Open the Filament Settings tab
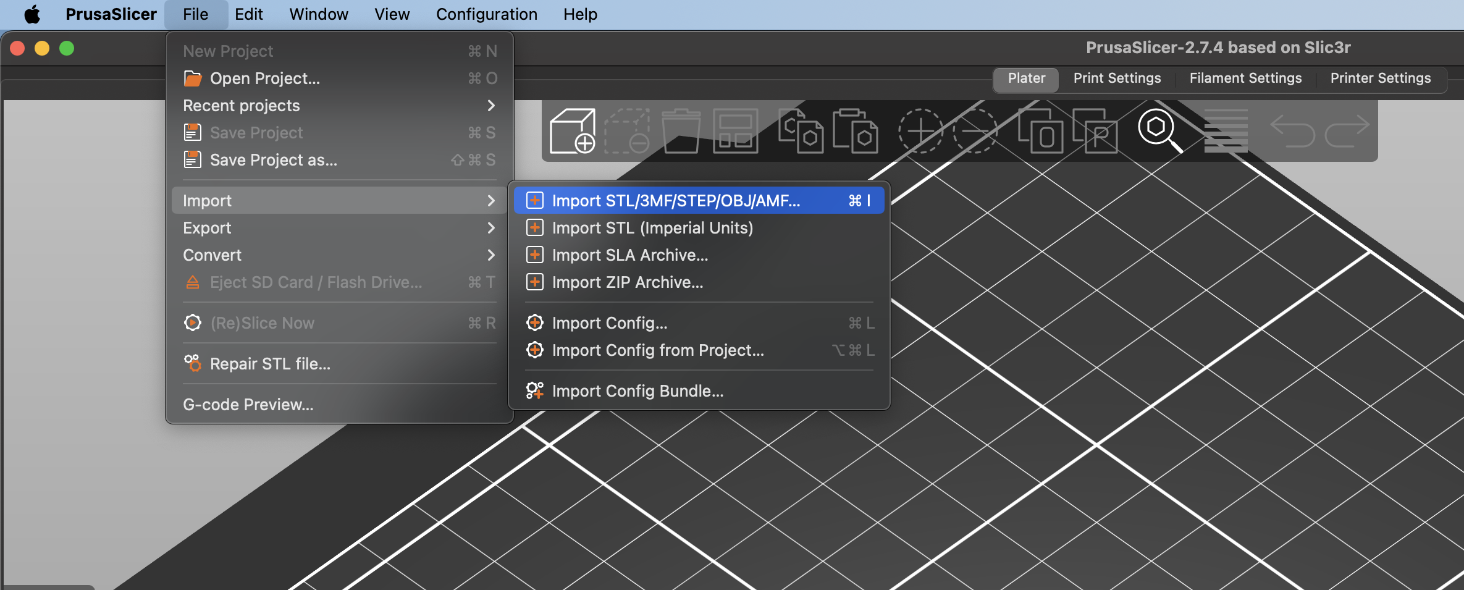Screen dimensions: 1464x590 (x=1245, y=78)
